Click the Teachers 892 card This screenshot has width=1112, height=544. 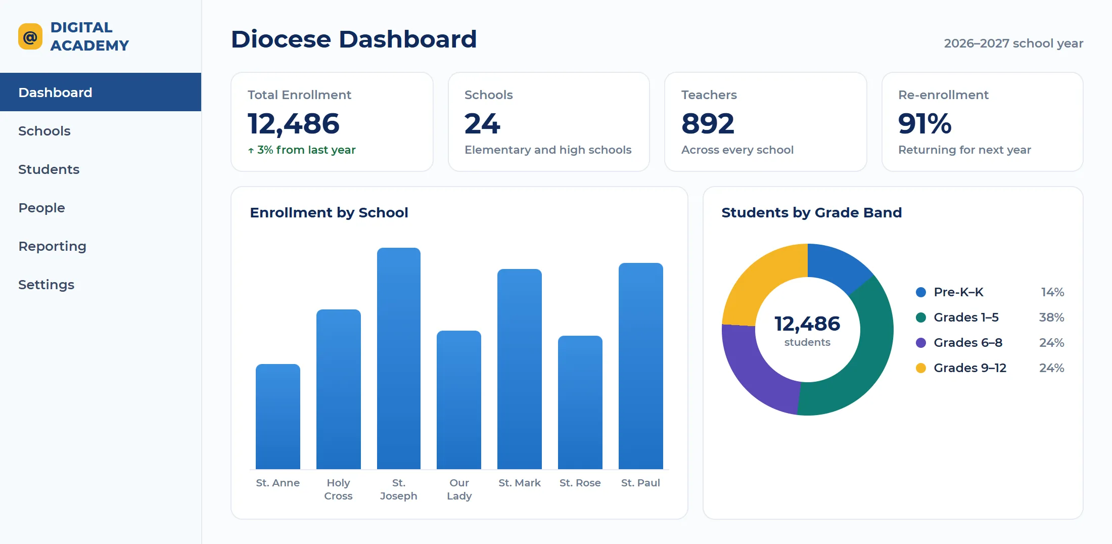pyautogui.click(x=766, y=122)
